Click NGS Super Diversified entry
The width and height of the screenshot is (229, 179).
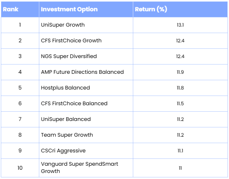[x=69, y=56]
